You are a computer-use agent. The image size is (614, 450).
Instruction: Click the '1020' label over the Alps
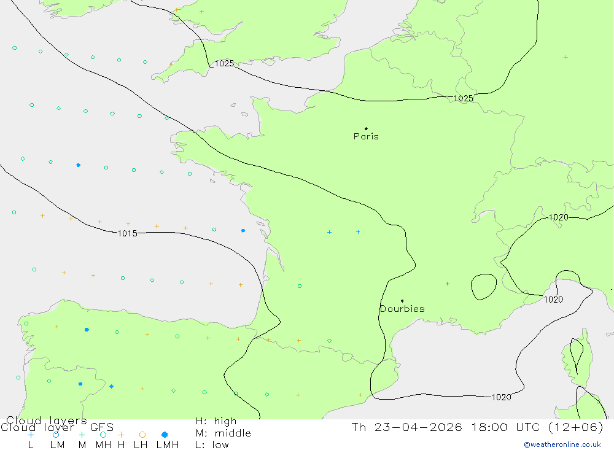coord(558,217)
